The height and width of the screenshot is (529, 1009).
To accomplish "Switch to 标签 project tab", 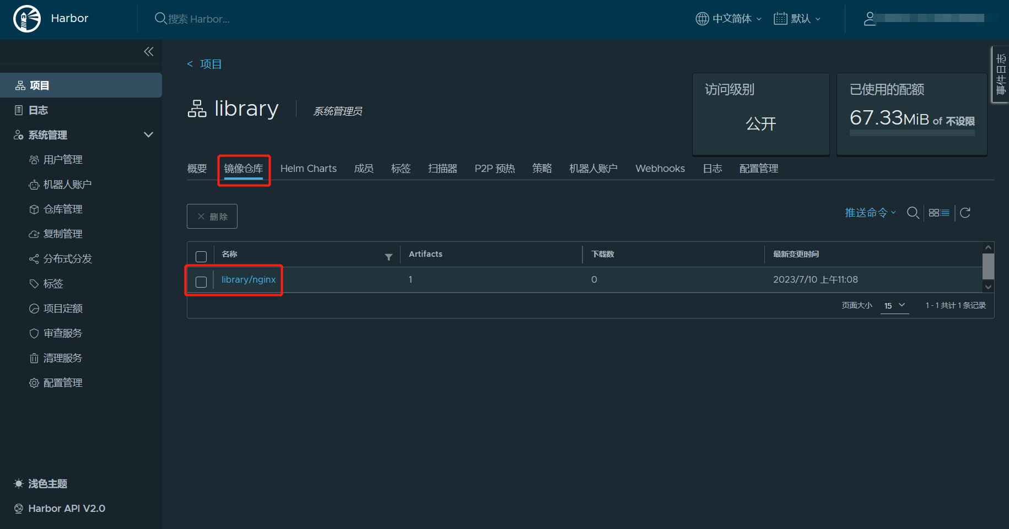I will tap(401, 169).
